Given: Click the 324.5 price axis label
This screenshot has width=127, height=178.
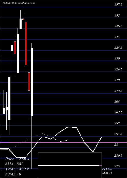Looking at the screenshot, I should pyautogui.click(x=118, y=69).
